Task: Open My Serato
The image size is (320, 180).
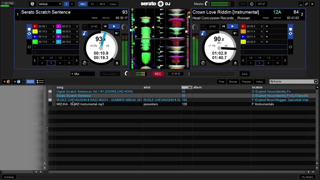Action: click(307, 177)
